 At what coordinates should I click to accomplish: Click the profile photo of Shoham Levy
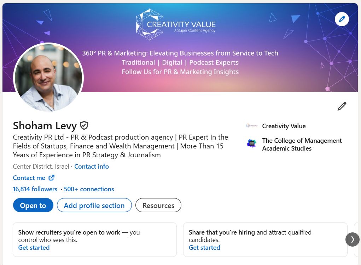click(48, 78)
